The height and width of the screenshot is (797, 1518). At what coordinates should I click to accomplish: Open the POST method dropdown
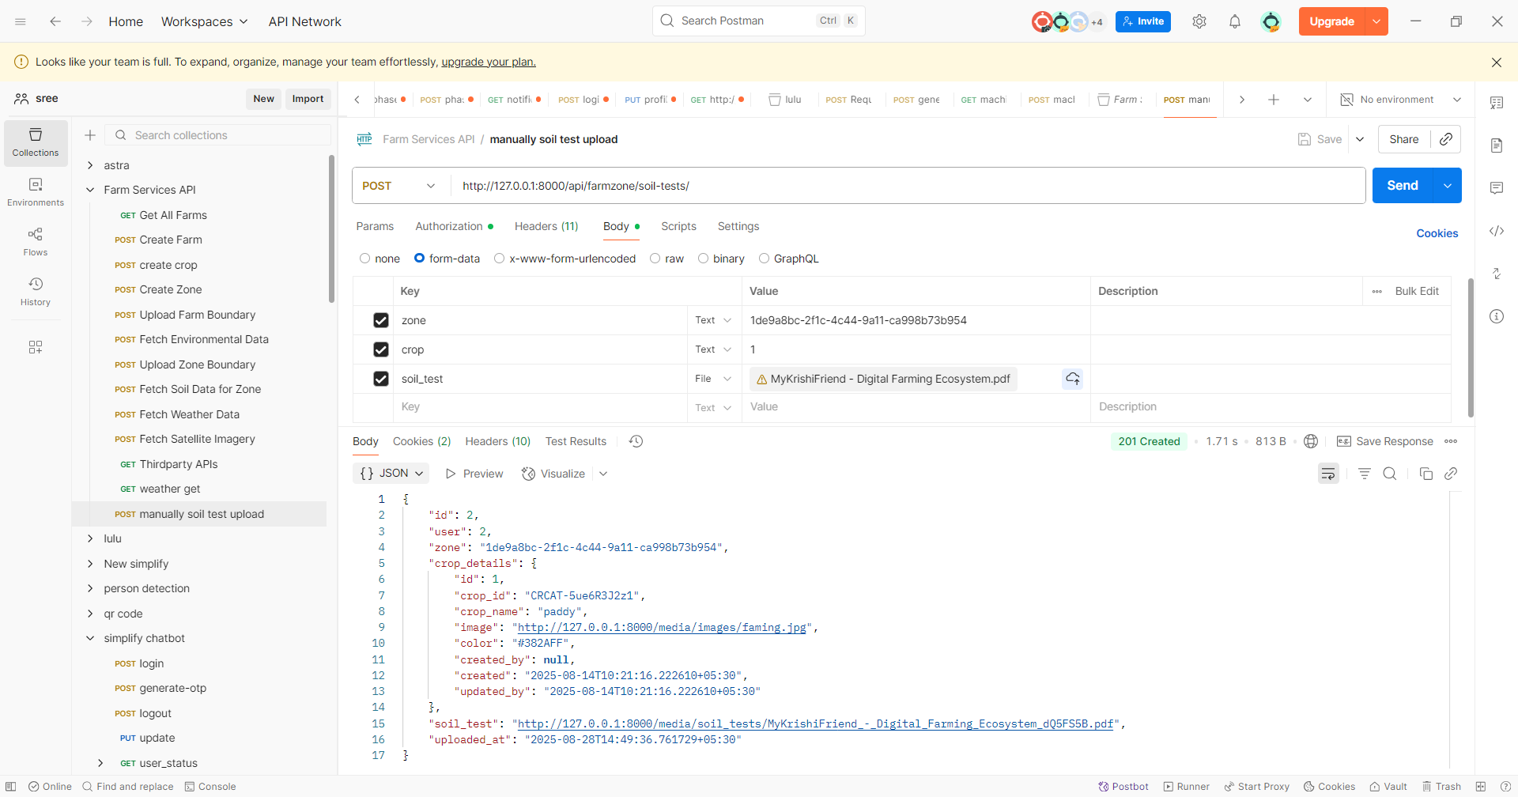(399, 186)
